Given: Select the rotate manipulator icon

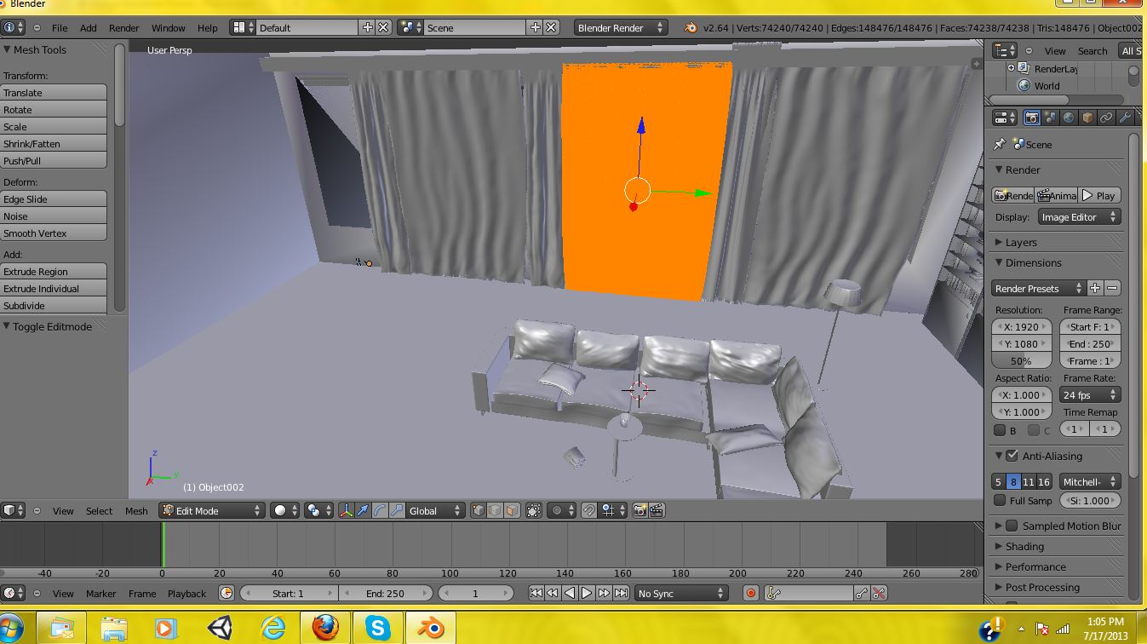Looking at the screenshot, I should pyautogui.click(x=379, y=510).
